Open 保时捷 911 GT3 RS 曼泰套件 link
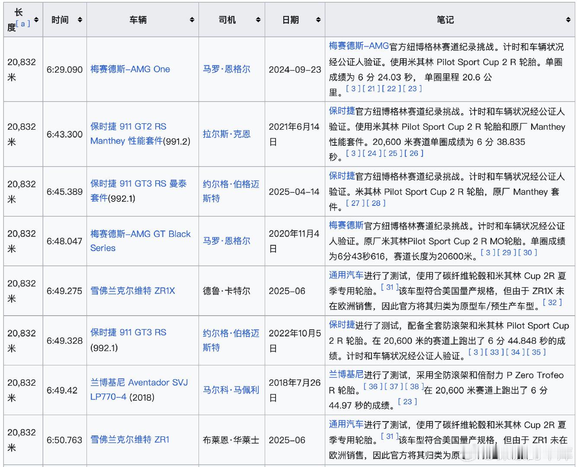 [x=138, y=191]
